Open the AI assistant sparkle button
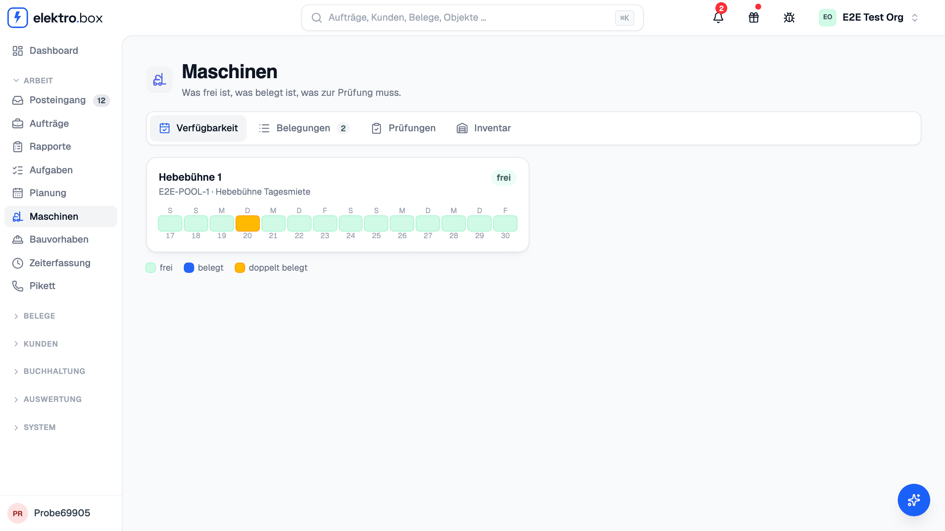The width and height of the screenshot is (945, 531). [914, 500]
